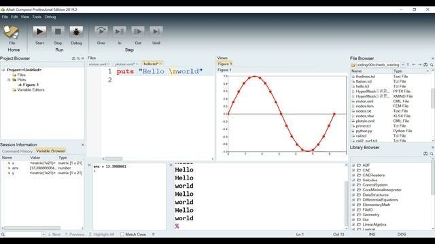Sort File Browser by Type column

coord(411,71)
